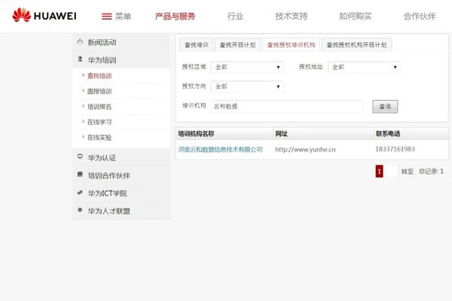Screen dimensions: 452x301
Task: Open the 授权方向 dropdown
Action: [247, 87]
